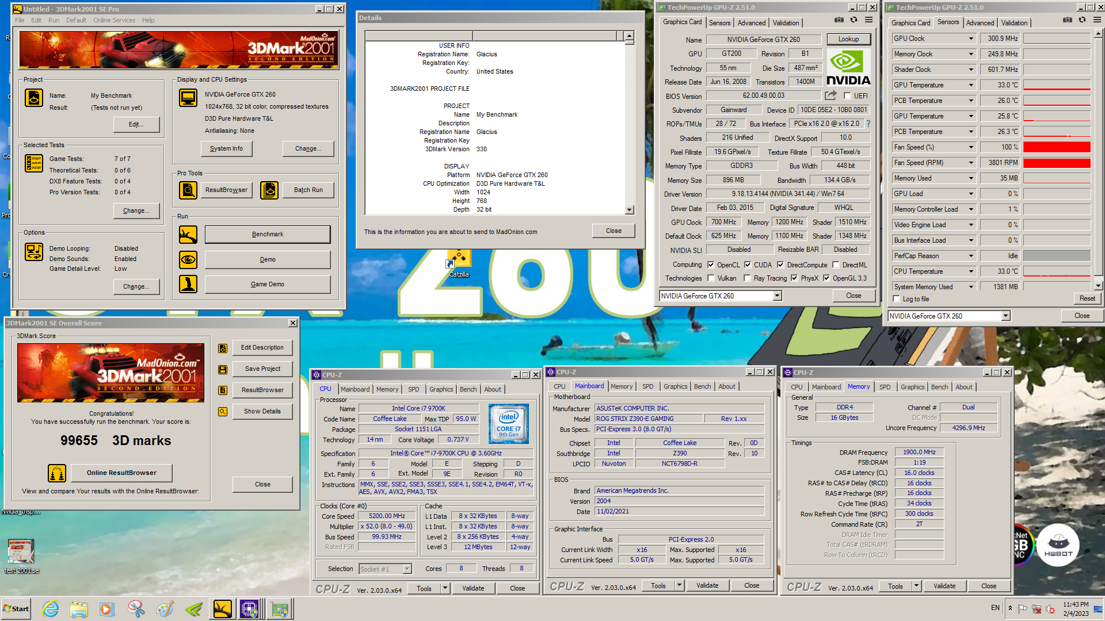
Task: Toggle the UEFI checkbox in GPU-Z
Action: coord(847,96)
